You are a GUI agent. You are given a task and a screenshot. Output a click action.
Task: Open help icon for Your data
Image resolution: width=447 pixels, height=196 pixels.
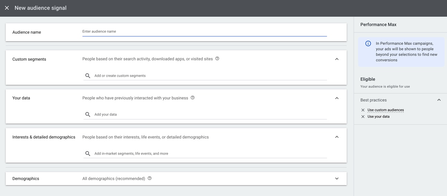pyautogui.click(x=193, y=98)
